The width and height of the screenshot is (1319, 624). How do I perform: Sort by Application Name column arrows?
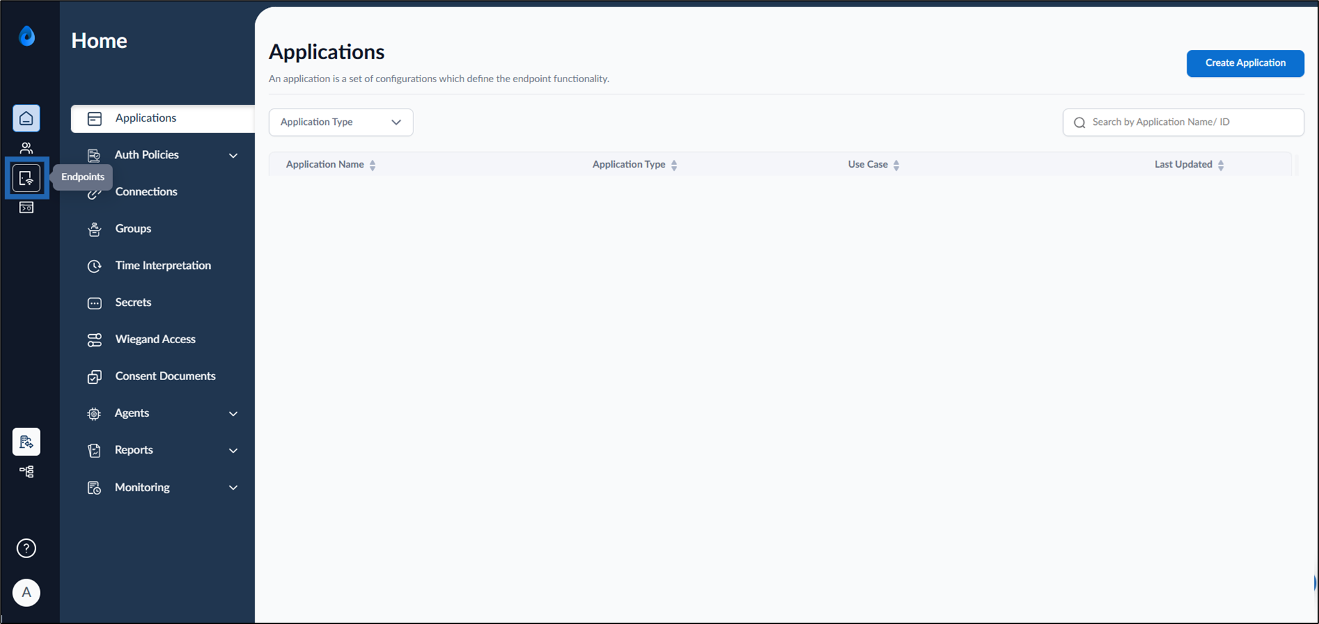pos(373,165)
